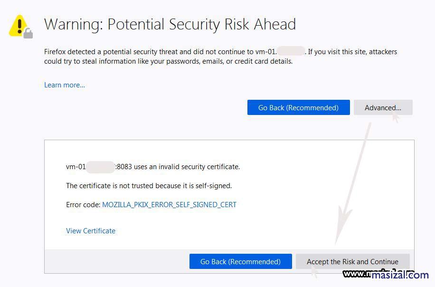This screenshot has width=435, height=287.
Task: Click the lower panel footer bar
Action: tap(119, 261)
